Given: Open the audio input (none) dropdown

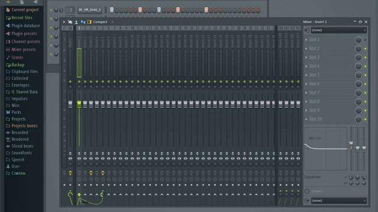Looking at the screenshot, I should (x=338, y=30).
